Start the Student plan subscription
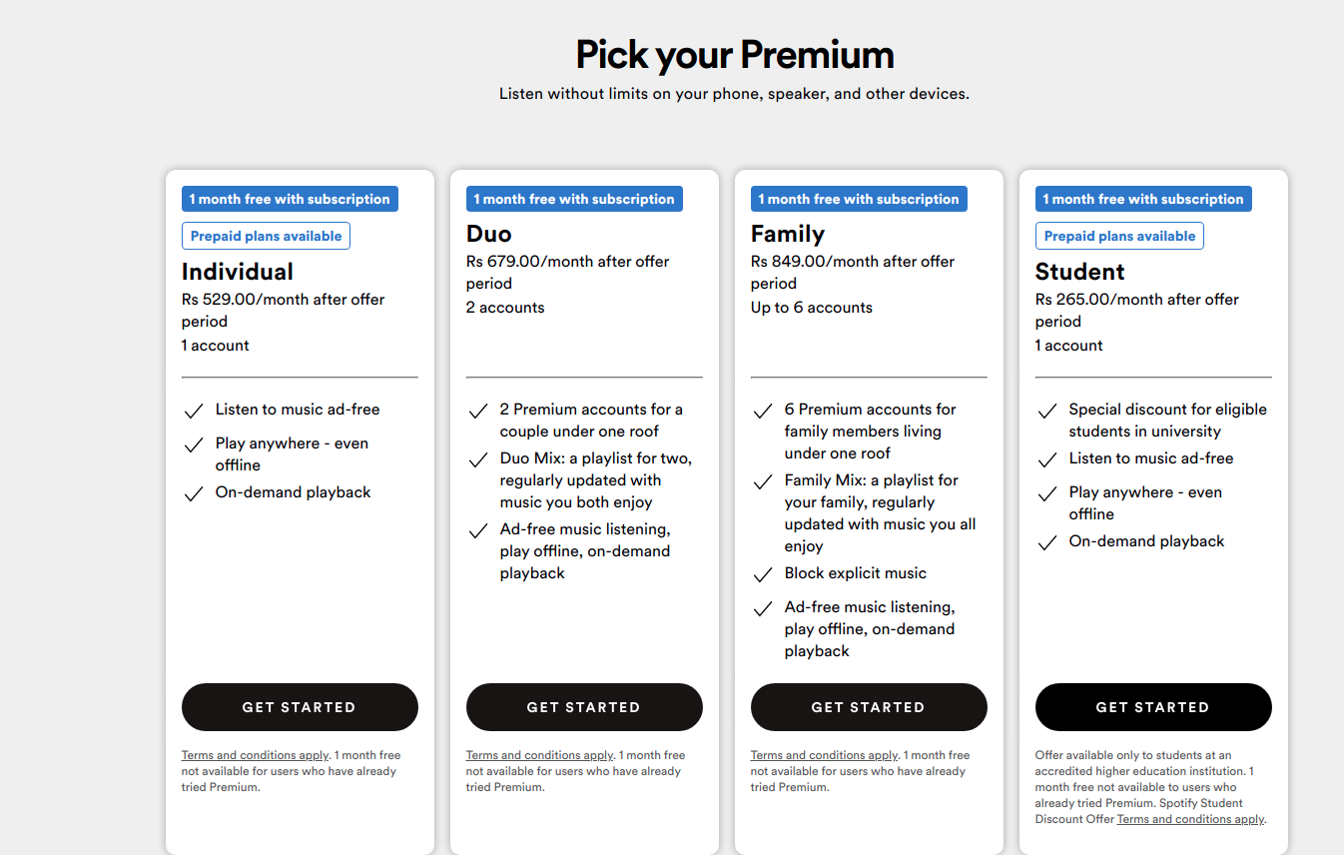The width and height of the screenshot is (1344, 855). [1153, 707]
